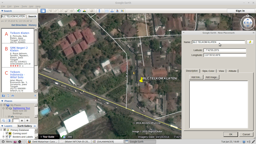Copy search results to My Places folder icon
This screenshot has width=256, height=144.
pyautogui.click(x=3, y=96)
